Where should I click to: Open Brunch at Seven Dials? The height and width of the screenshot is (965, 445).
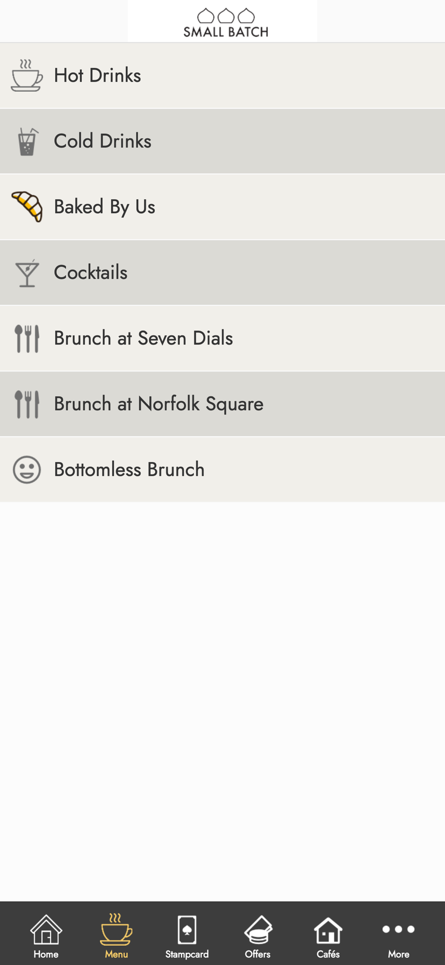(x=222, y=338)
